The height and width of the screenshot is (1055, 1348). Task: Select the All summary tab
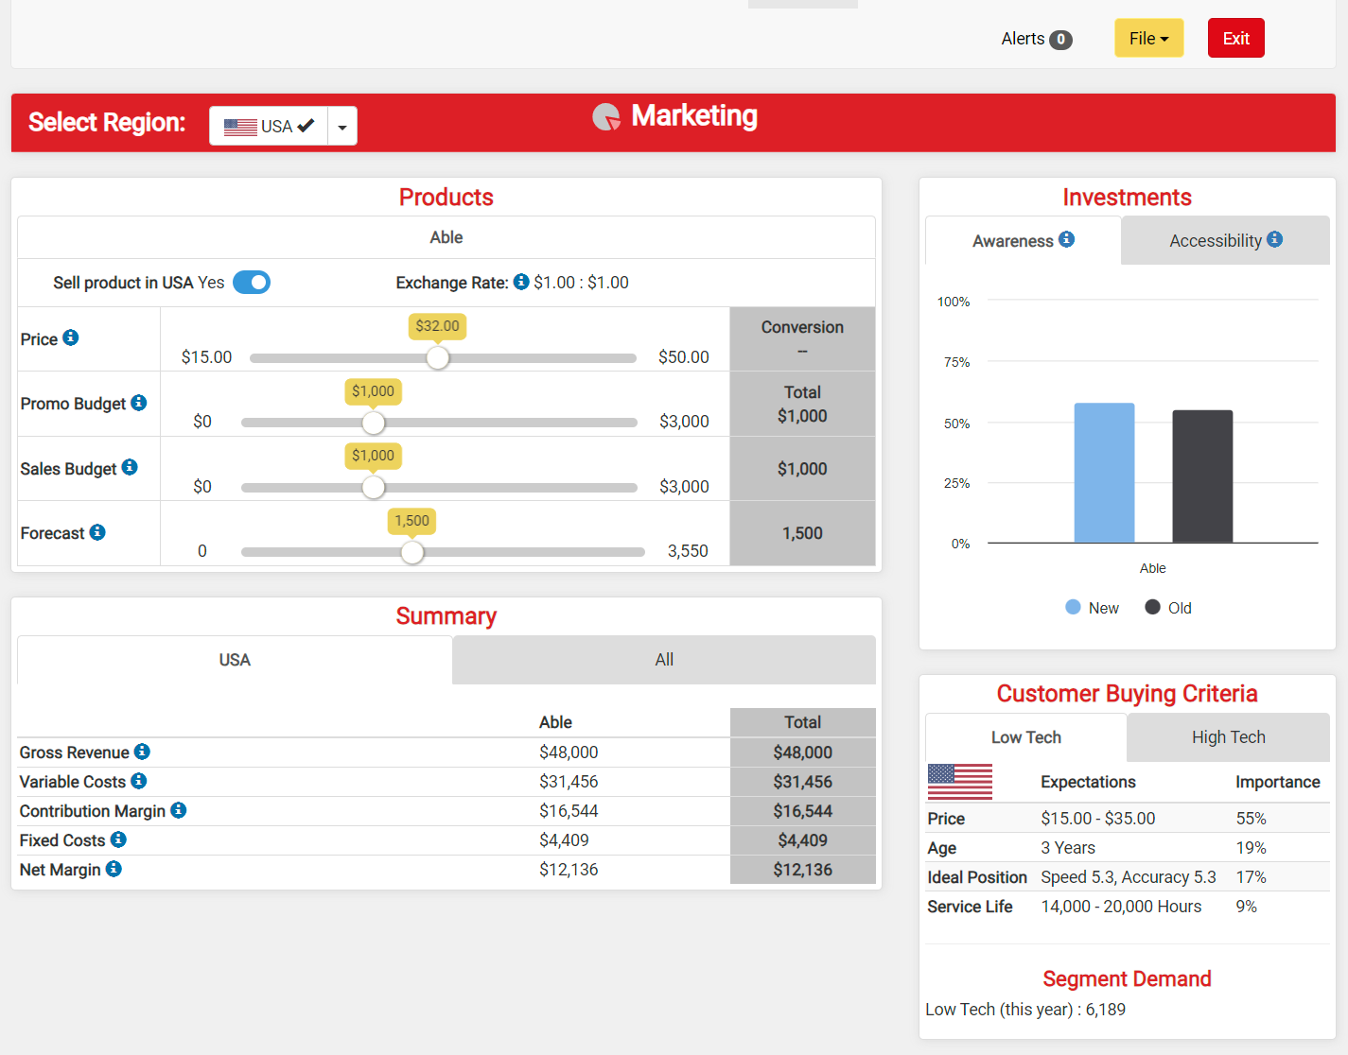(x=664, y=660)
